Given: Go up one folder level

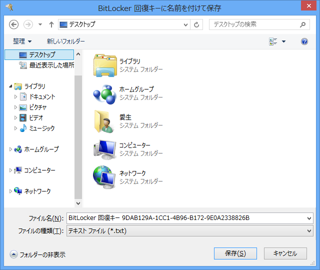Looking at the screenshot, I should [x=51, y=24].
